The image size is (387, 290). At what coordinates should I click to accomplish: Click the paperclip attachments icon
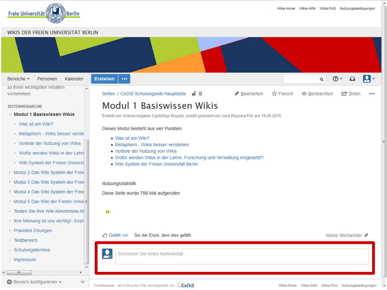(200, 94)
